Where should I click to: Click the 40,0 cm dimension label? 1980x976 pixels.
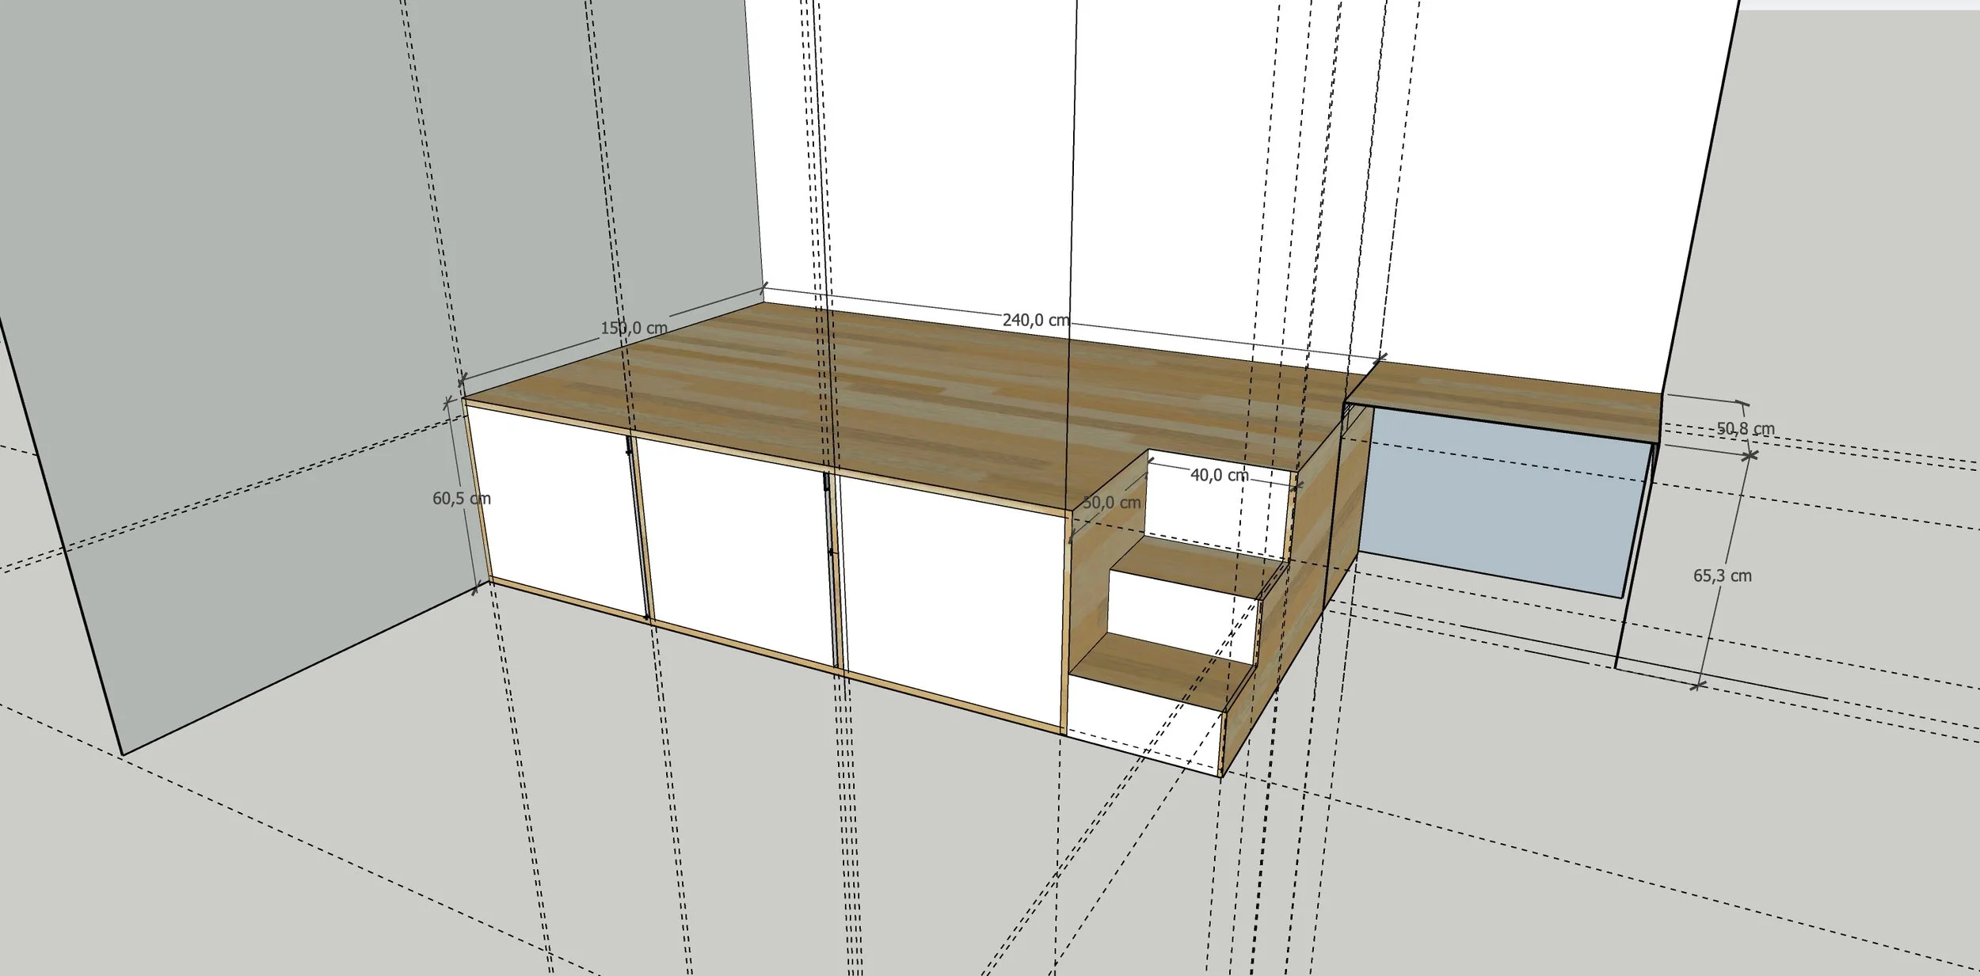1219,475
